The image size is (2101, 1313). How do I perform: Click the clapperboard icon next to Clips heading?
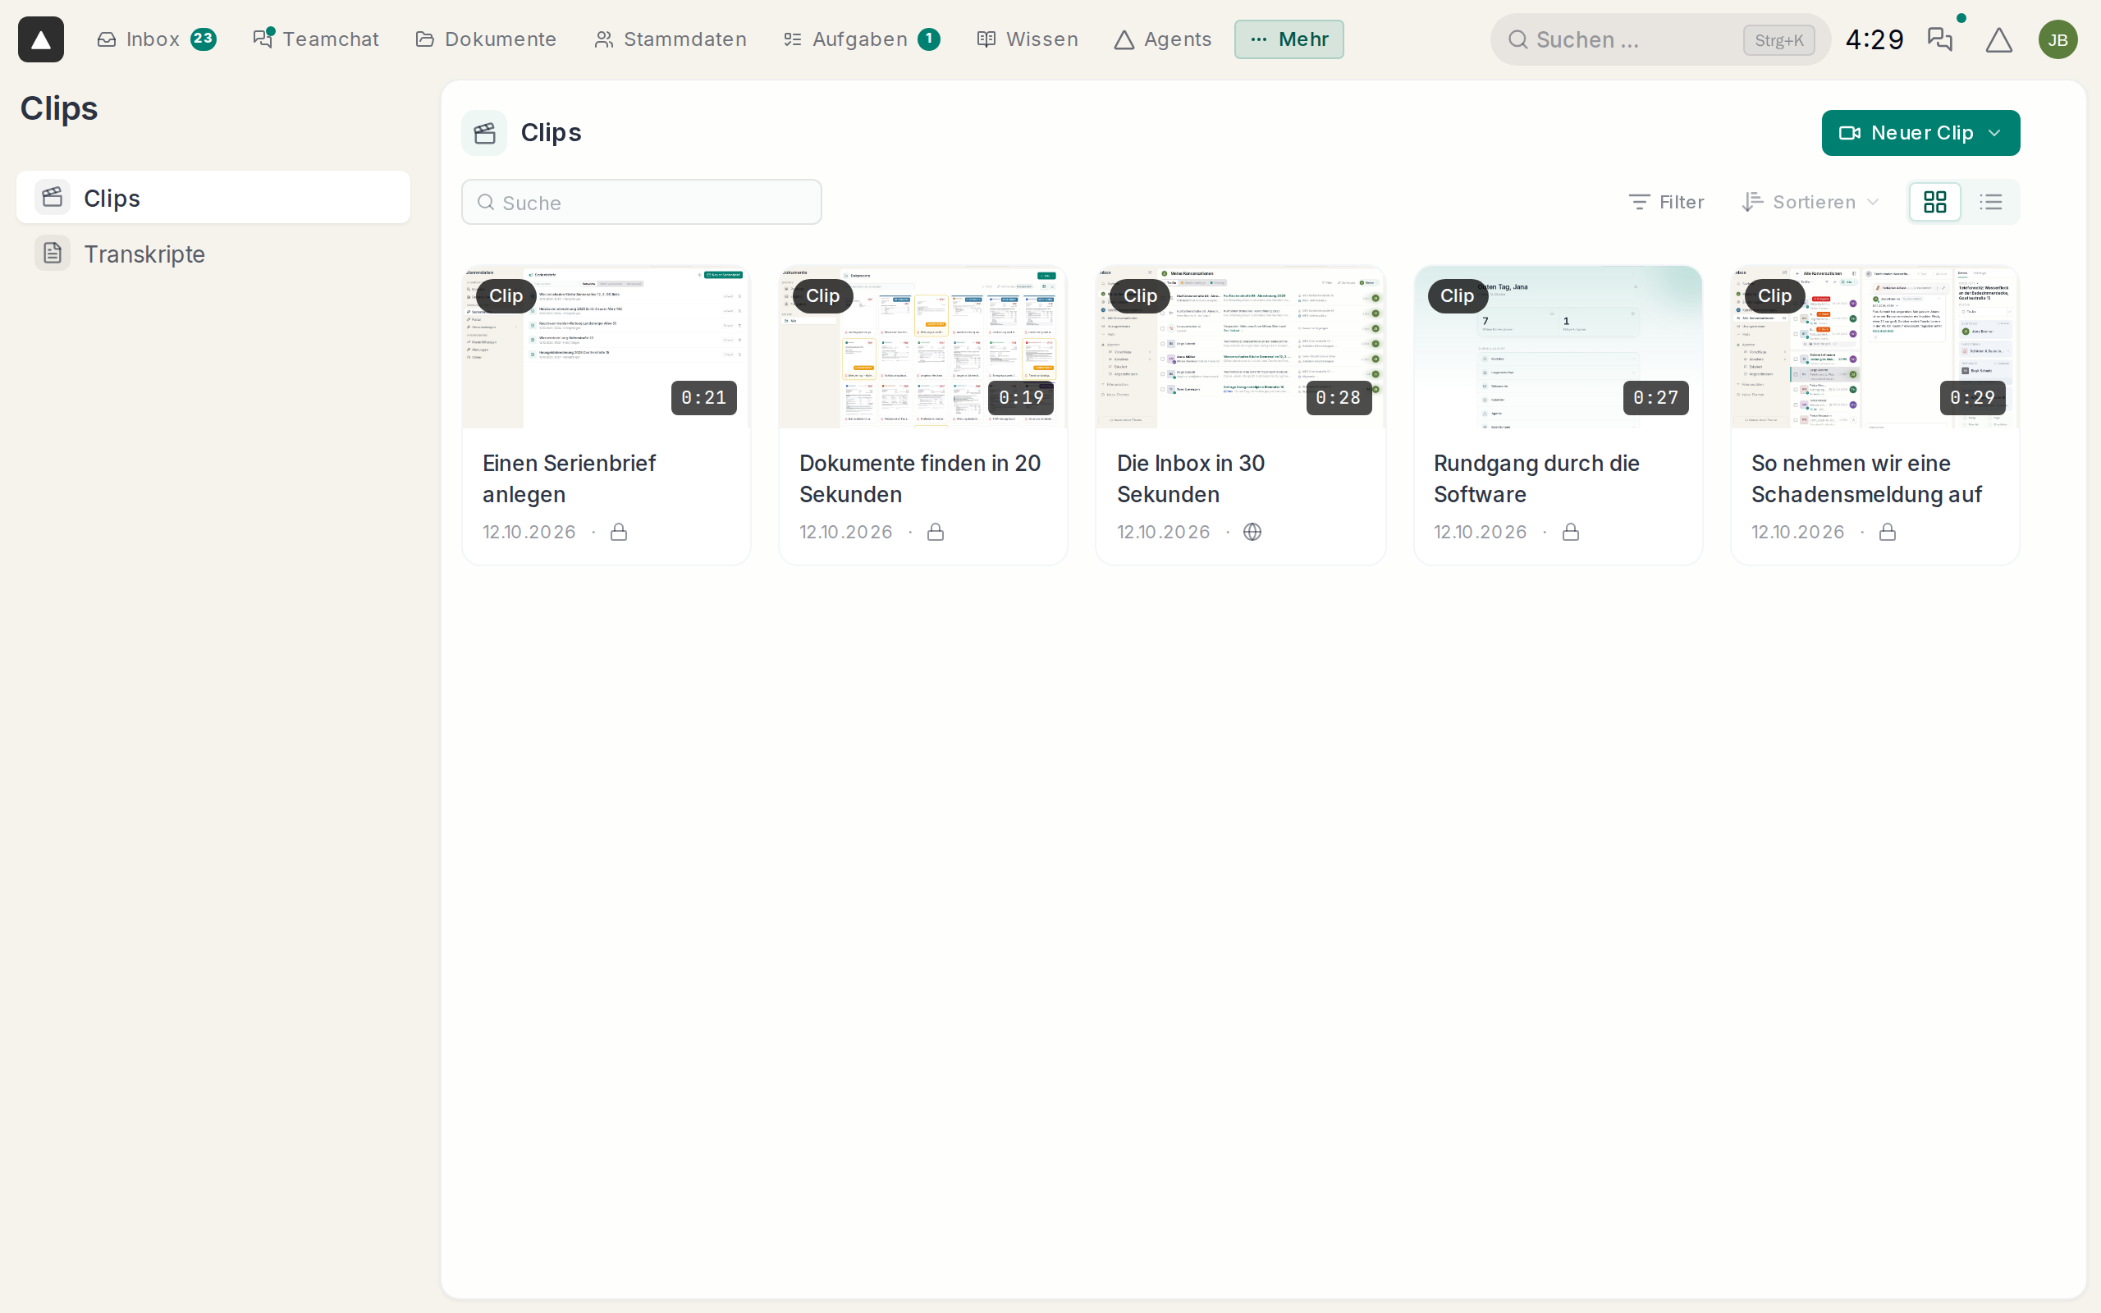tap(484, 133)
